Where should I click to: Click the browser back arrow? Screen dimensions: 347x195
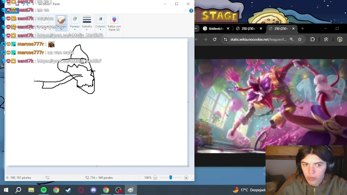click(x=197, y=40)
